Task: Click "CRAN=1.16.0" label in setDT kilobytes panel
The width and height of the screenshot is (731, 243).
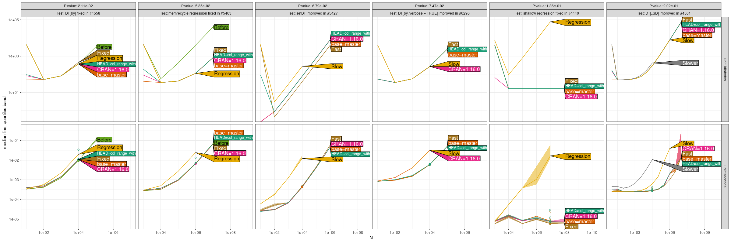Action: pyautogui.click(x=347, y=39)
